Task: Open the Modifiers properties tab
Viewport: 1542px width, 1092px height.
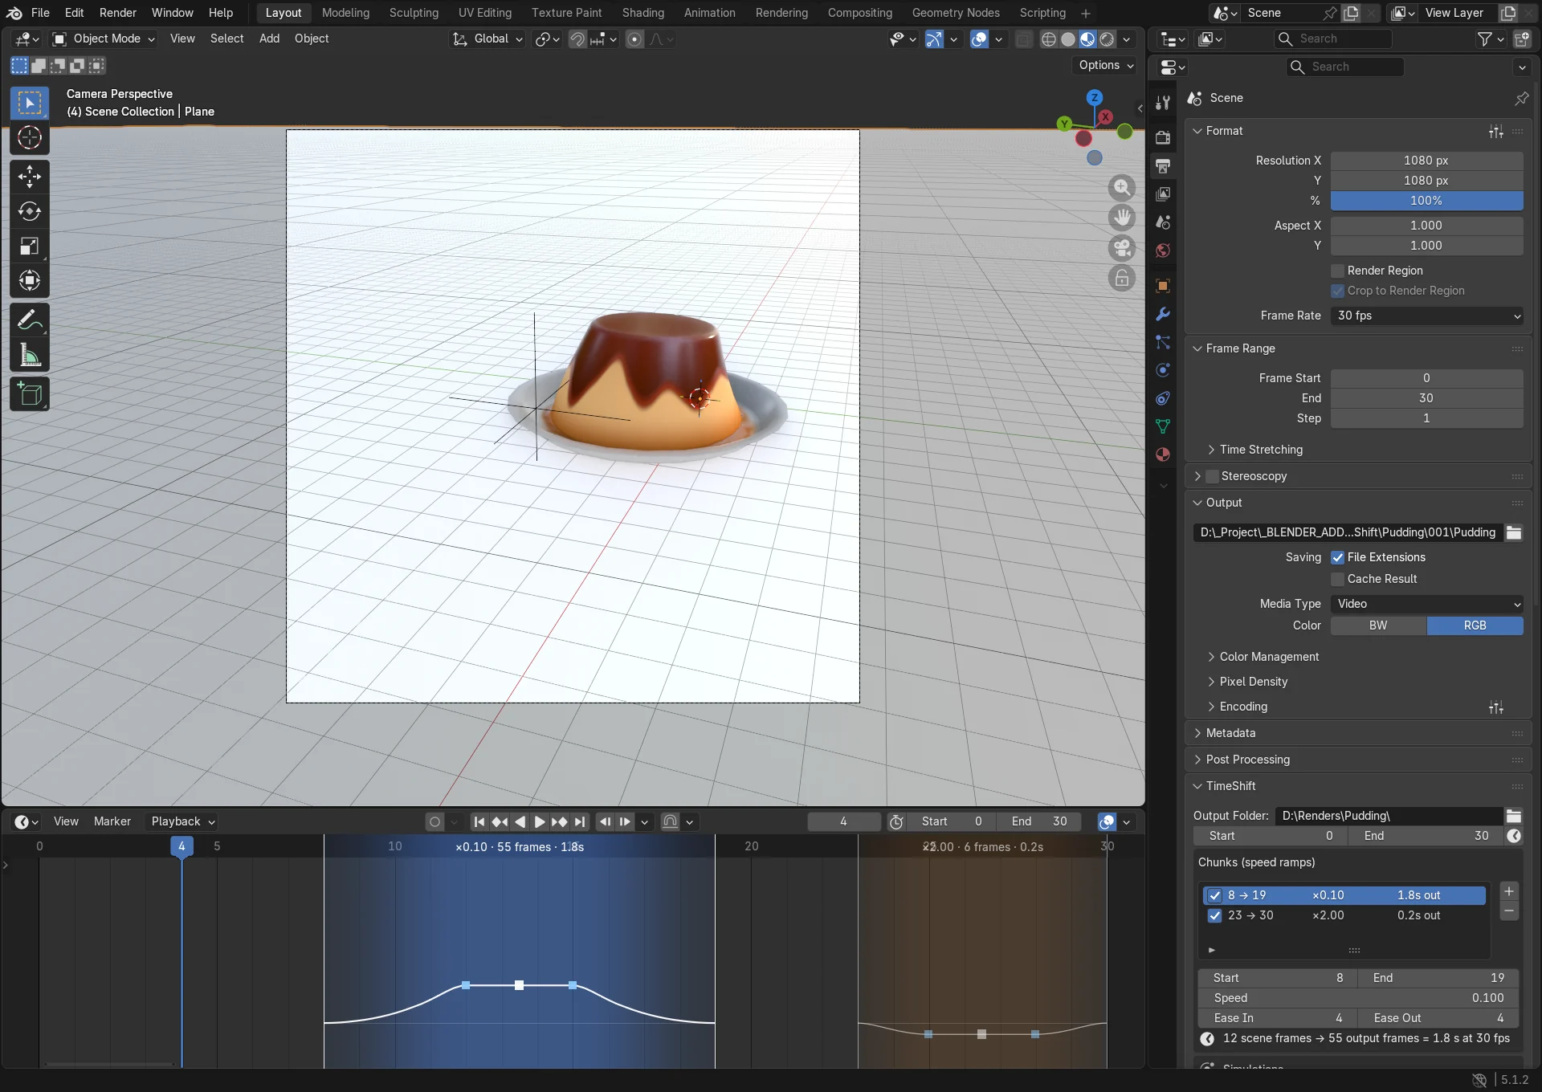Action: pos(1163,314)
